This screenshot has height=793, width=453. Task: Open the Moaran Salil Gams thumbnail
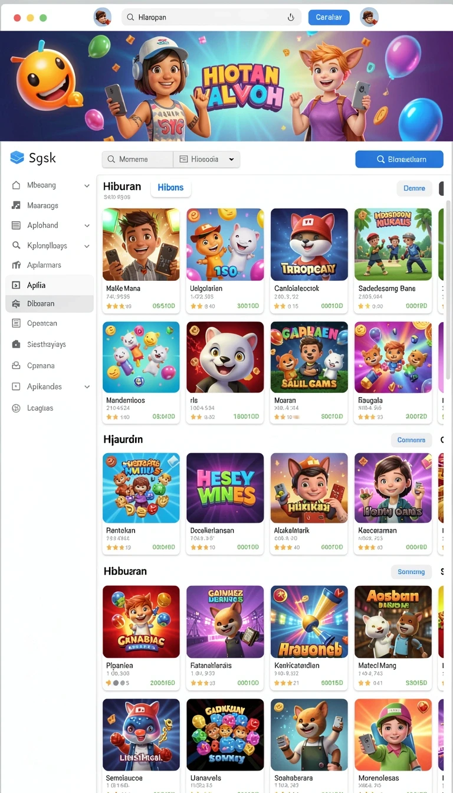(309, 357)
